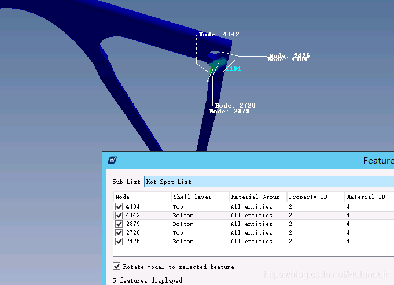This screenshot has width=394, height=285.
Task: Uncheck the node 4104 checkbox
Action: click(x=119, y=206)
